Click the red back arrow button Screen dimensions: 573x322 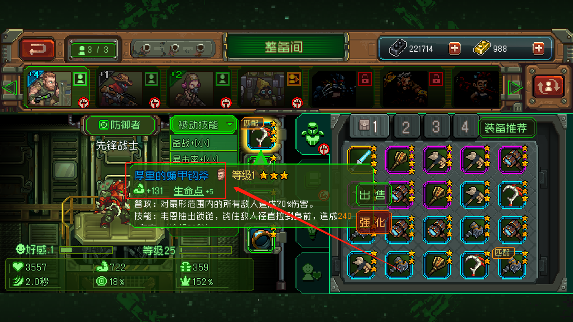click(38, 49)
